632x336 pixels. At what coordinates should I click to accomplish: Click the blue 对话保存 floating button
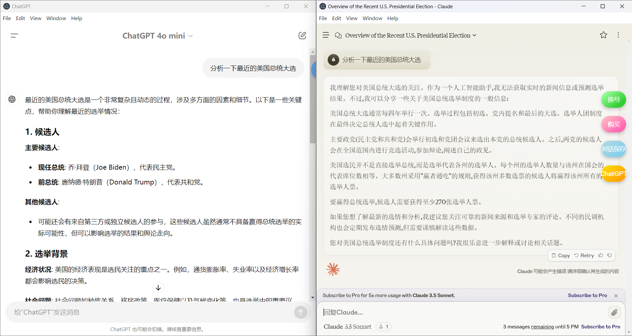coord(613,149)
